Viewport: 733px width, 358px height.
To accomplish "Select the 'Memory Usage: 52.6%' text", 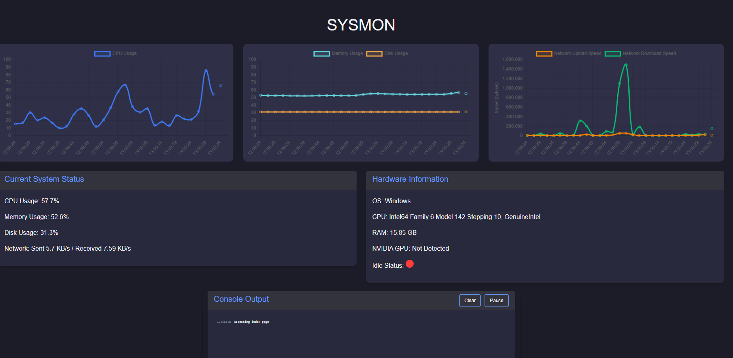I will [x=36, y=217].
